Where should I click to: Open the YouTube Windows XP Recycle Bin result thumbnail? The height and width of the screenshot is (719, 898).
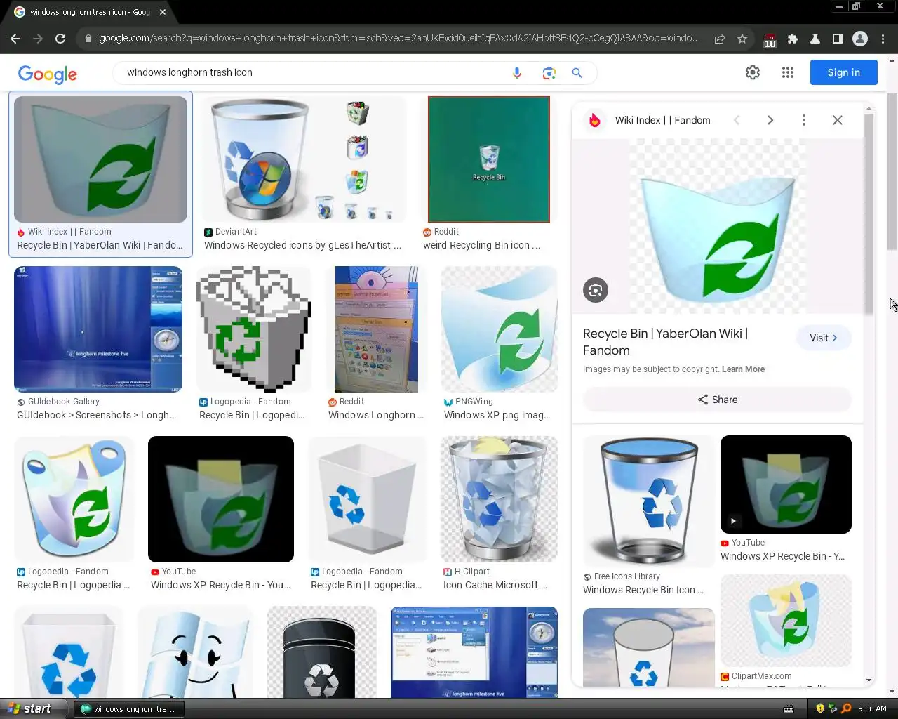coord(221,499)
